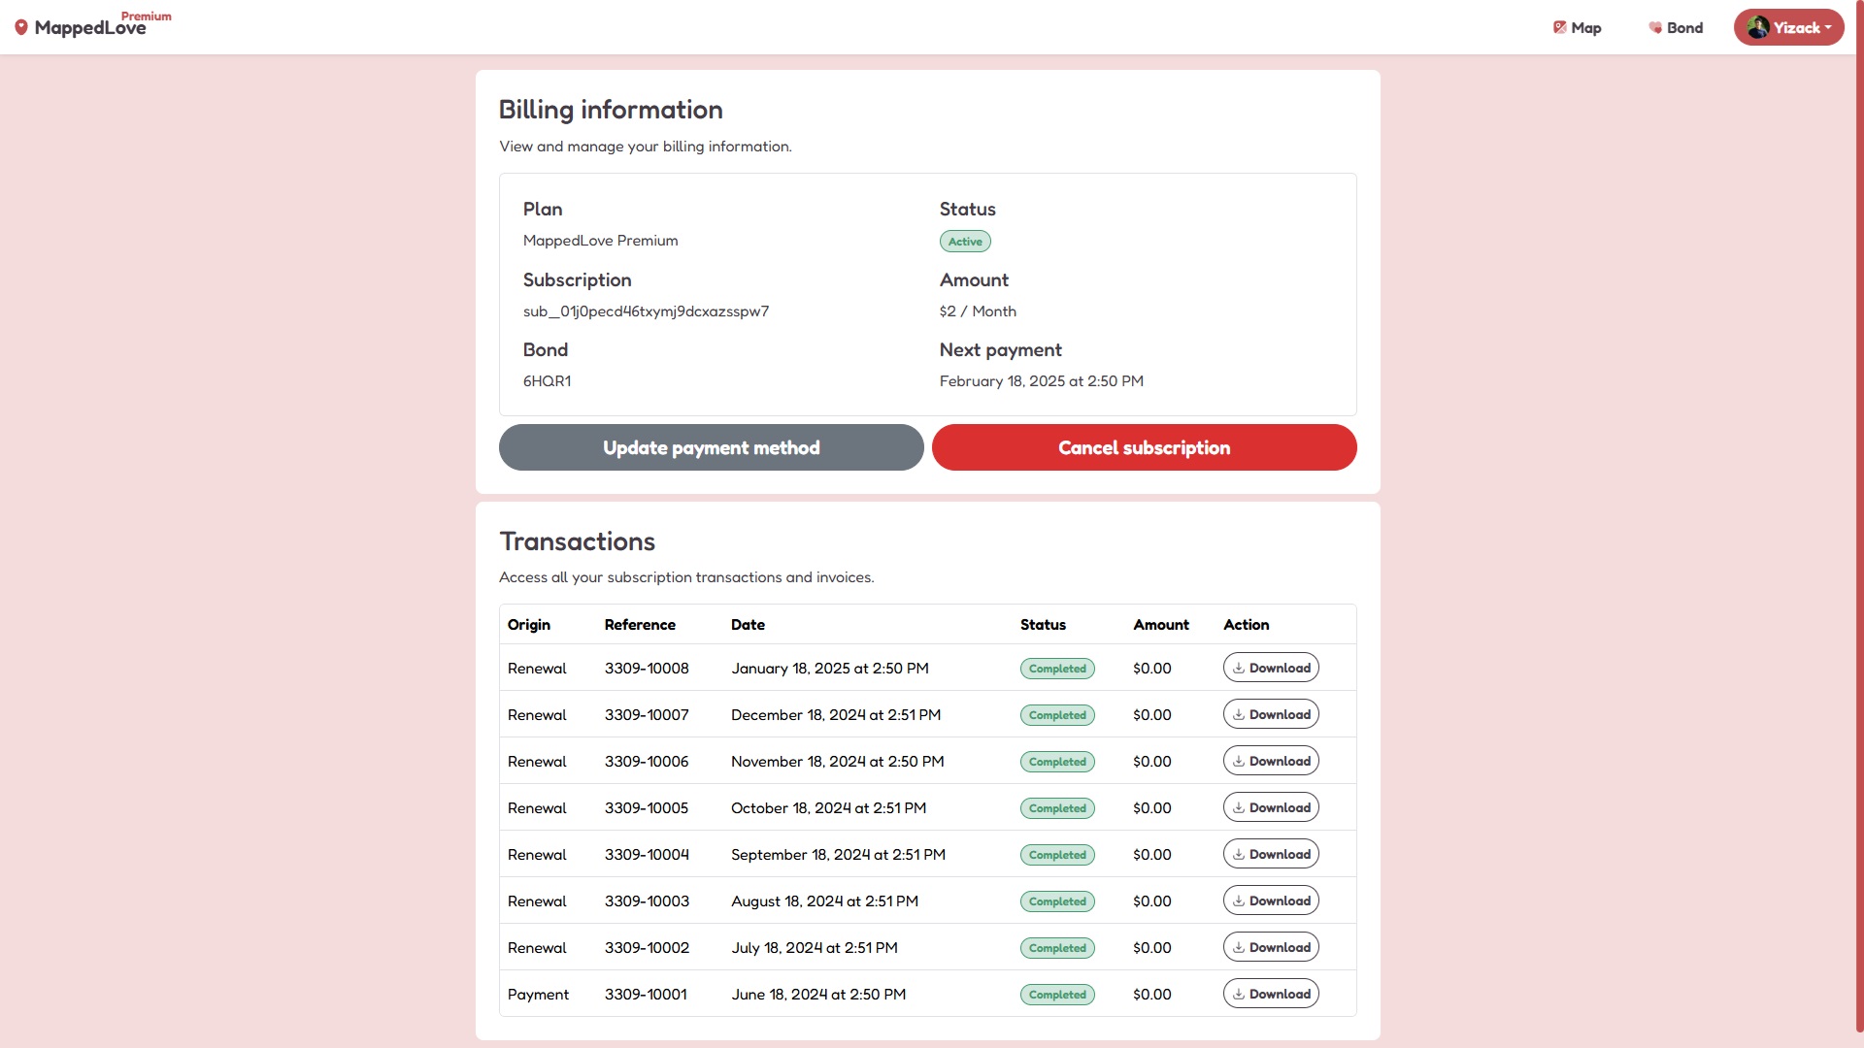Click the page vertical scrollbar
This screenshot has height=1048, width=1864.
1859,514
